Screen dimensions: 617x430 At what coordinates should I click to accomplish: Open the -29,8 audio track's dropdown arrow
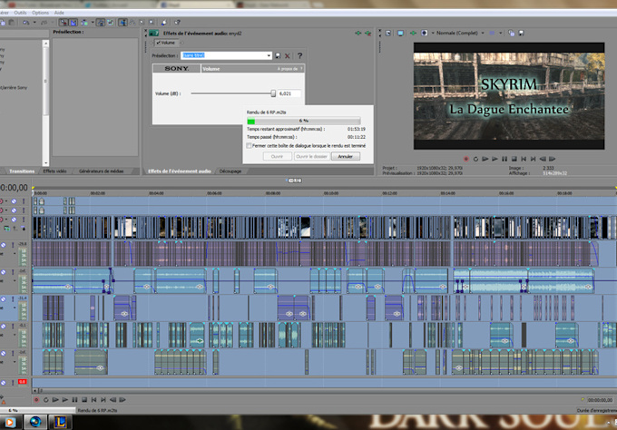coord(15,253)
